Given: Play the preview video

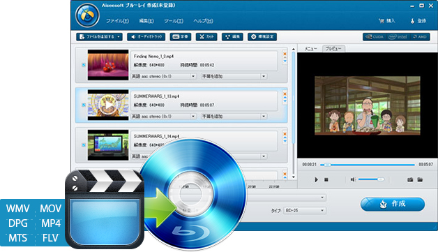Looking at the screenshot, I should (316, 179).
